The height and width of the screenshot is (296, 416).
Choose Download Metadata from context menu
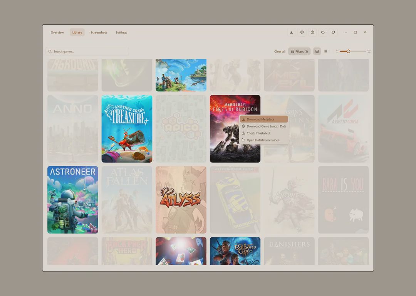264,119
